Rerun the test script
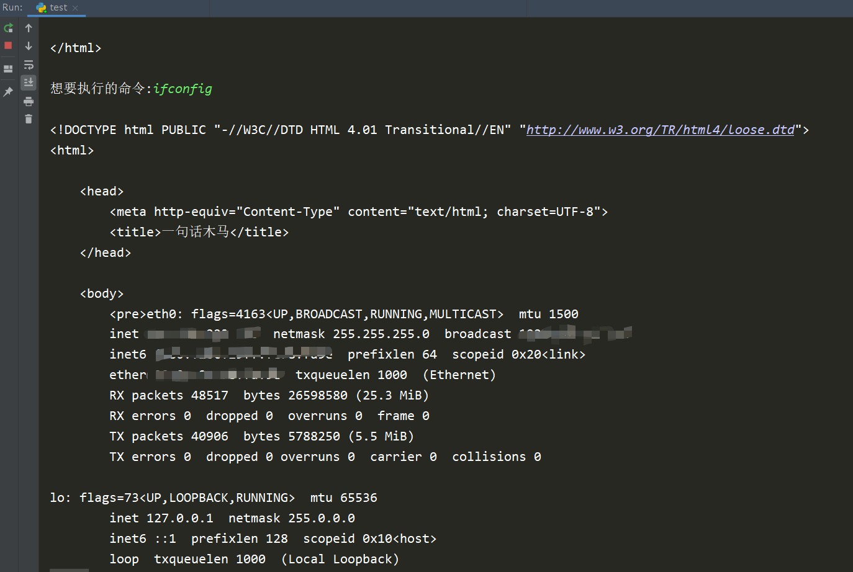This screenshot has height=572, width=853. pyautogui.click(x=8, y=28)
